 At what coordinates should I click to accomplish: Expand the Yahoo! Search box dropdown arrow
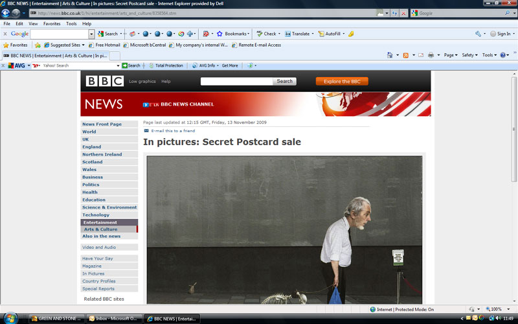[x=118, y=65]
